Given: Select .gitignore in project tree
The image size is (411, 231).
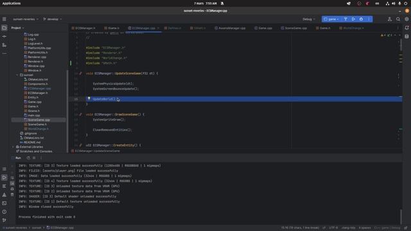Looking at the screenshot, I should pyautogui.click(x=28, y=133).
